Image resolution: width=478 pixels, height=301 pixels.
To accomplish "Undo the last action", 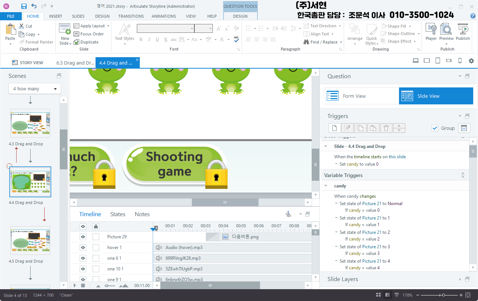I will pos(34,6).
